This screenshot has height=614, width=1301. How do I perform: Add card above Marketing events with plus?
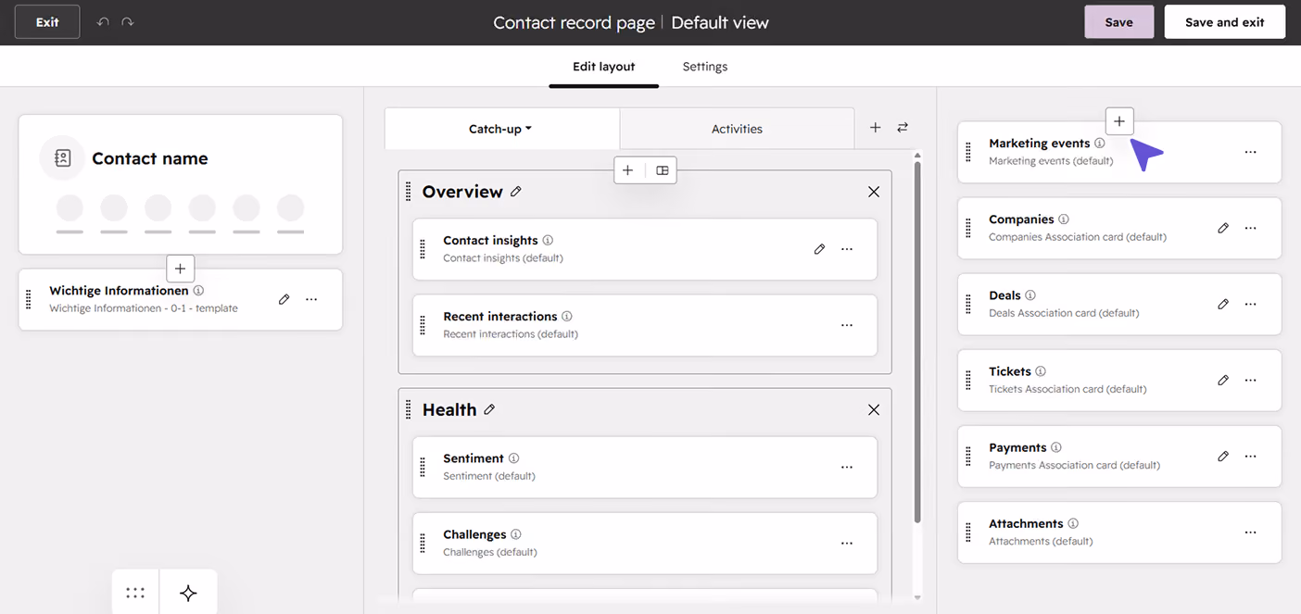pyautogui.click(x=1119, y=121)
